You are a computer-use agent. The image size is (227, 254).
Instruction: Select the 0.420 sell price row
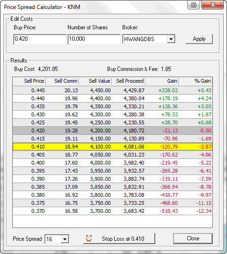112,131
